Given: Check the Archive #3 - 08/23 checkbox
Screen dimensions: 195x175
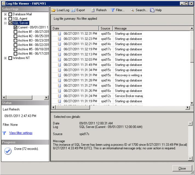Looking at the screenshot, I should tap(15, 40).
